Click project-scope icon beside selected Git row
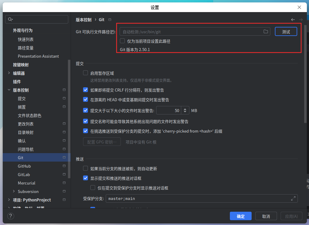309x225 pixels. [64, 157]
